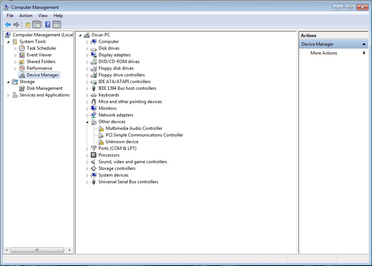Collapse the Oscar-PC root node

pyautogui.click(x=80, y=35)
